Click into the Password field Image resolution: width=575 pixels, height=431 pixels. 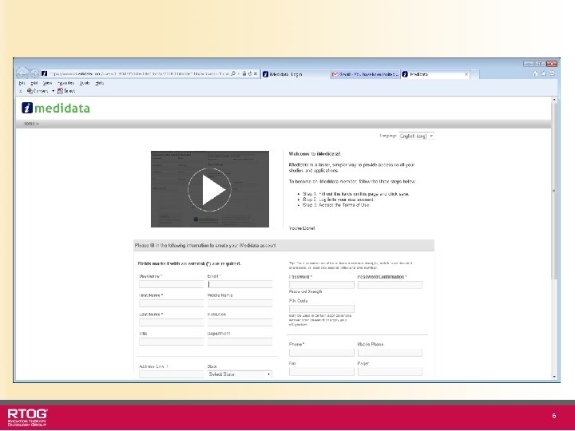pos(322,285)
